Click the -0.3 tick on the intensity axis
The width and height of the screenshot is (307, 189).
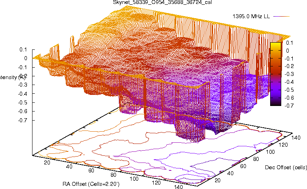click(23, 85)
